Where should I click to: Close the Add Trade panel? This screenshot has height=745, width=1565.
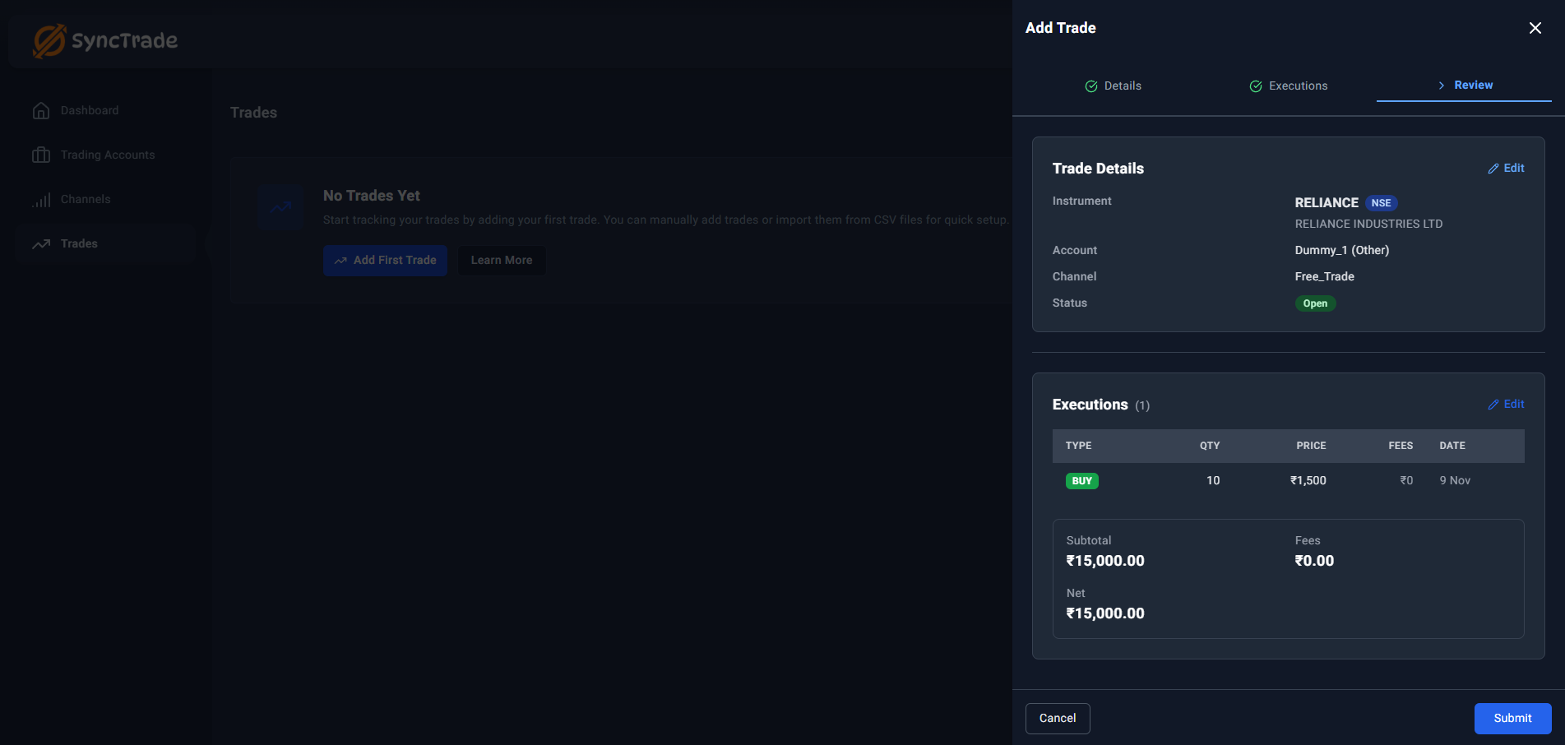point(1535,28)
